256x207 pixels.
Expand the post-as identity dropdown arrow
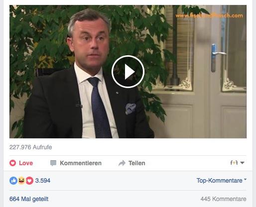[242, 163]
